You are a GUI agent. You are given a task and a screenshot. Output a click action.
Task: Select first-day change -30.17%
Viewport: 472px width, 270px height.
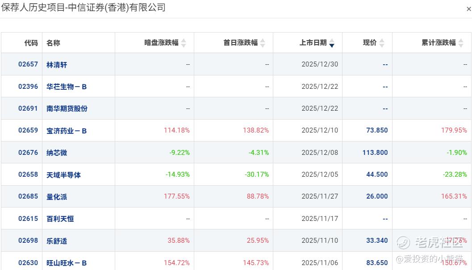[257, 174]
